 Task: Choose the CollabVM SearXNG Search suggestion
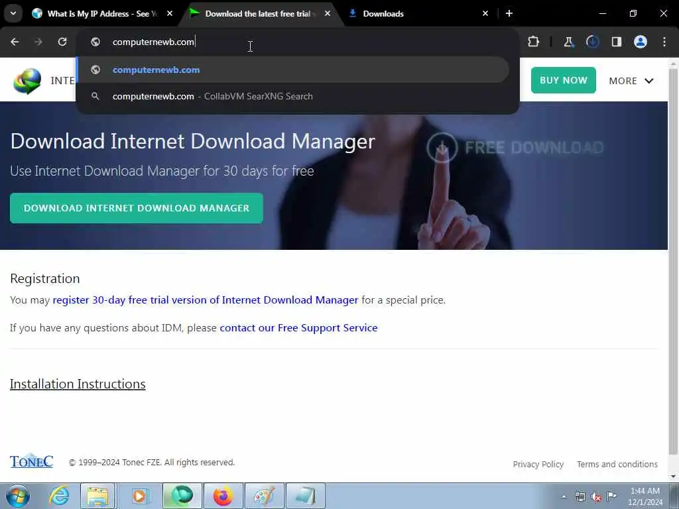pyautogui.click(x=292, y=96)
